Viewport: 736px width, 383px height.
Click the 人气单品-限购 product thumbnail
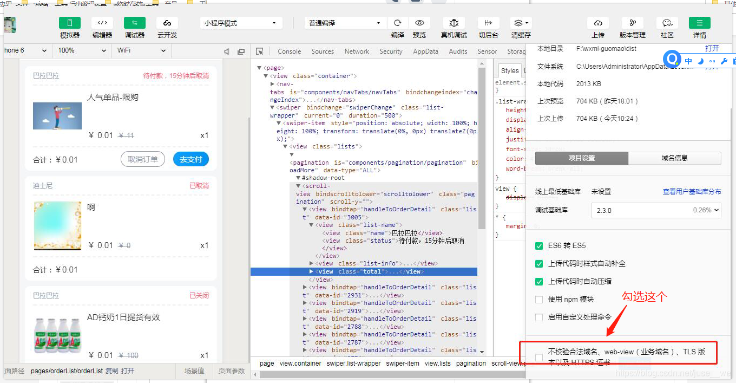pos(57,116)
